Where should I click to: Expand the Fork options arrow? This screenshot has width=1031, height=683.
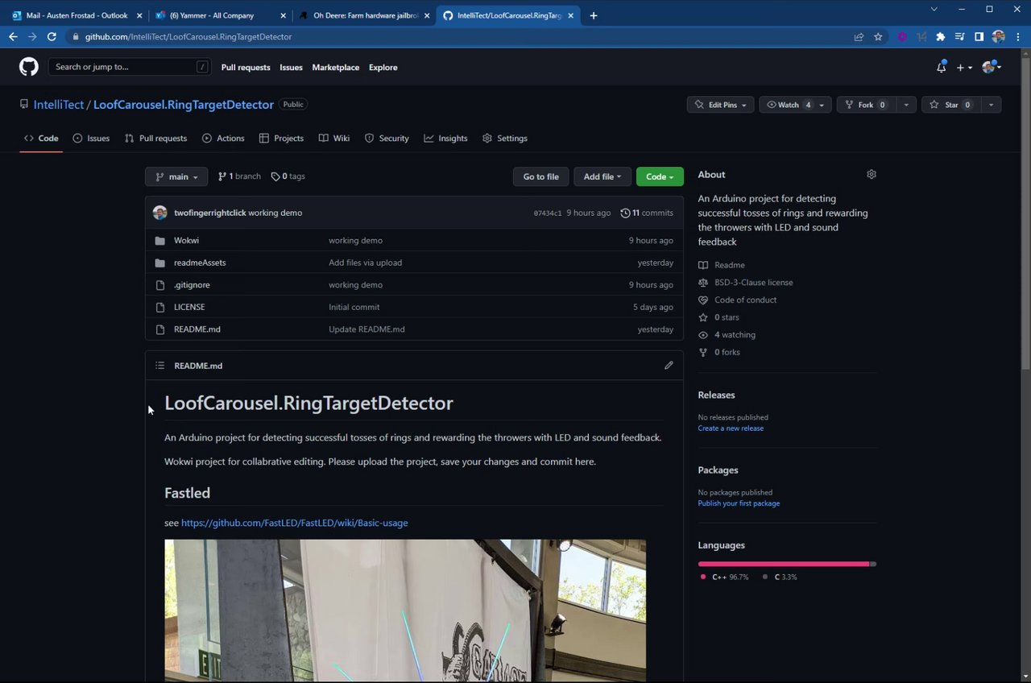pos(906,105)
